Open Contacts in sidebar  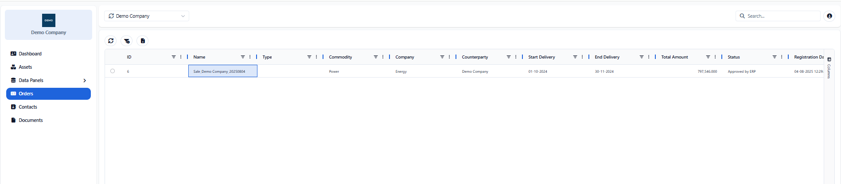pyautogui.click(x=48, y=107)
